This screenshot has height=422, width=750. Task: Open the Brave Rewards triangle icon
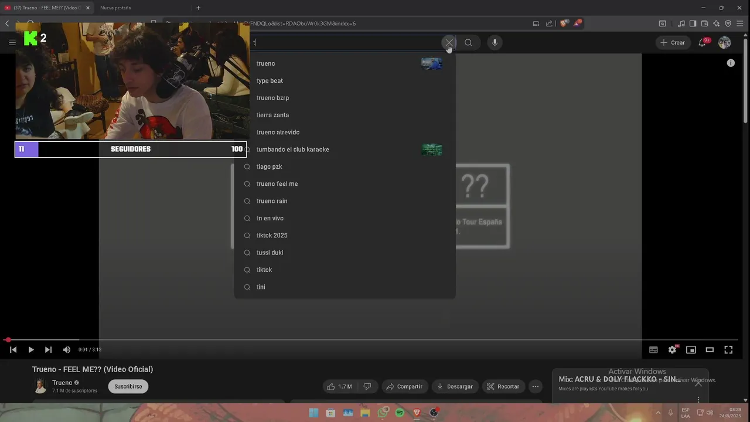pos(578,23)
